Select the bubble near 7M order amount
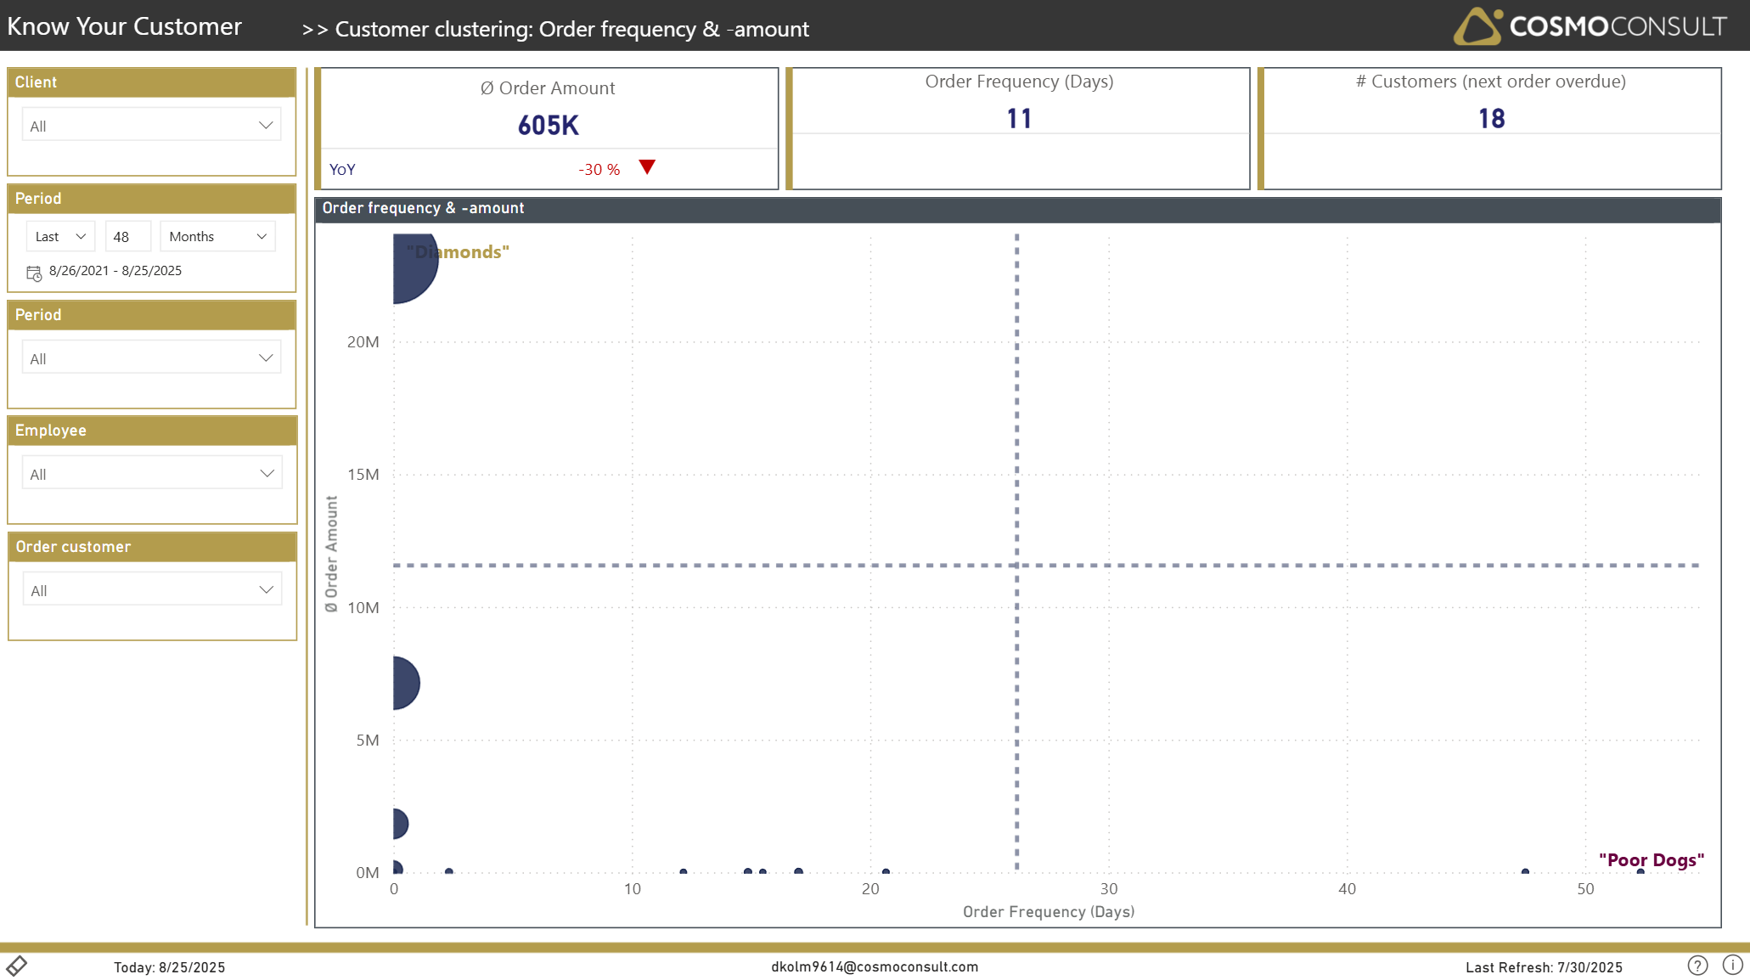Screen dimensions: 1750x980 tap(405, 683)
